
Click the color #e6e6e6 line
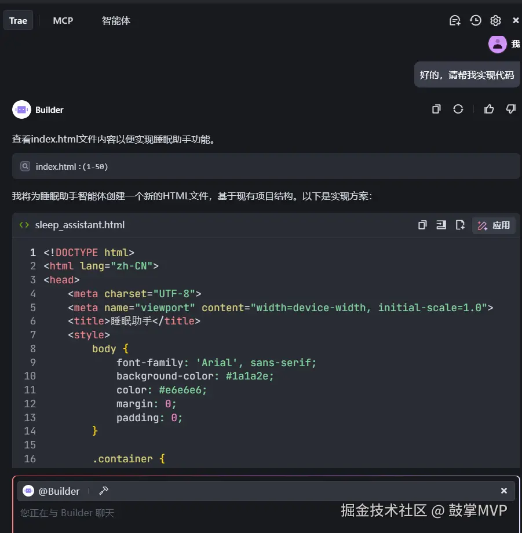click(162, 390)
